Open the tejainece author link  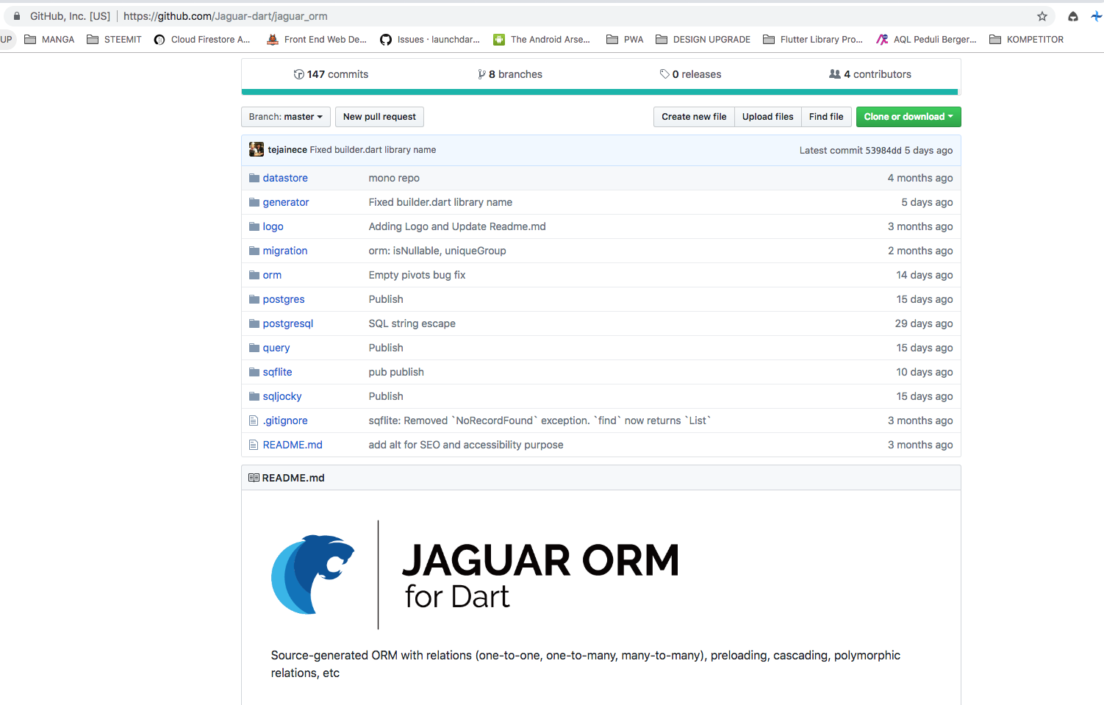[287, 150]
